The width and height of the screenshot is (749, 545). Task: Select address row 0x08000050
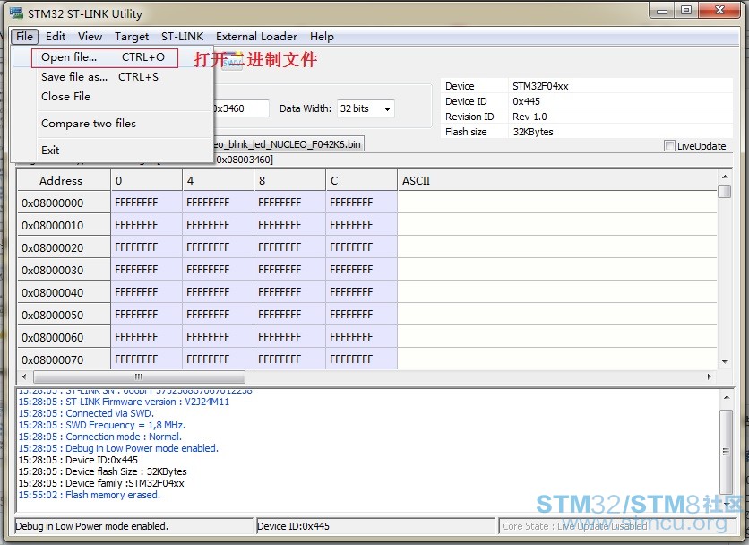point(64,315)
